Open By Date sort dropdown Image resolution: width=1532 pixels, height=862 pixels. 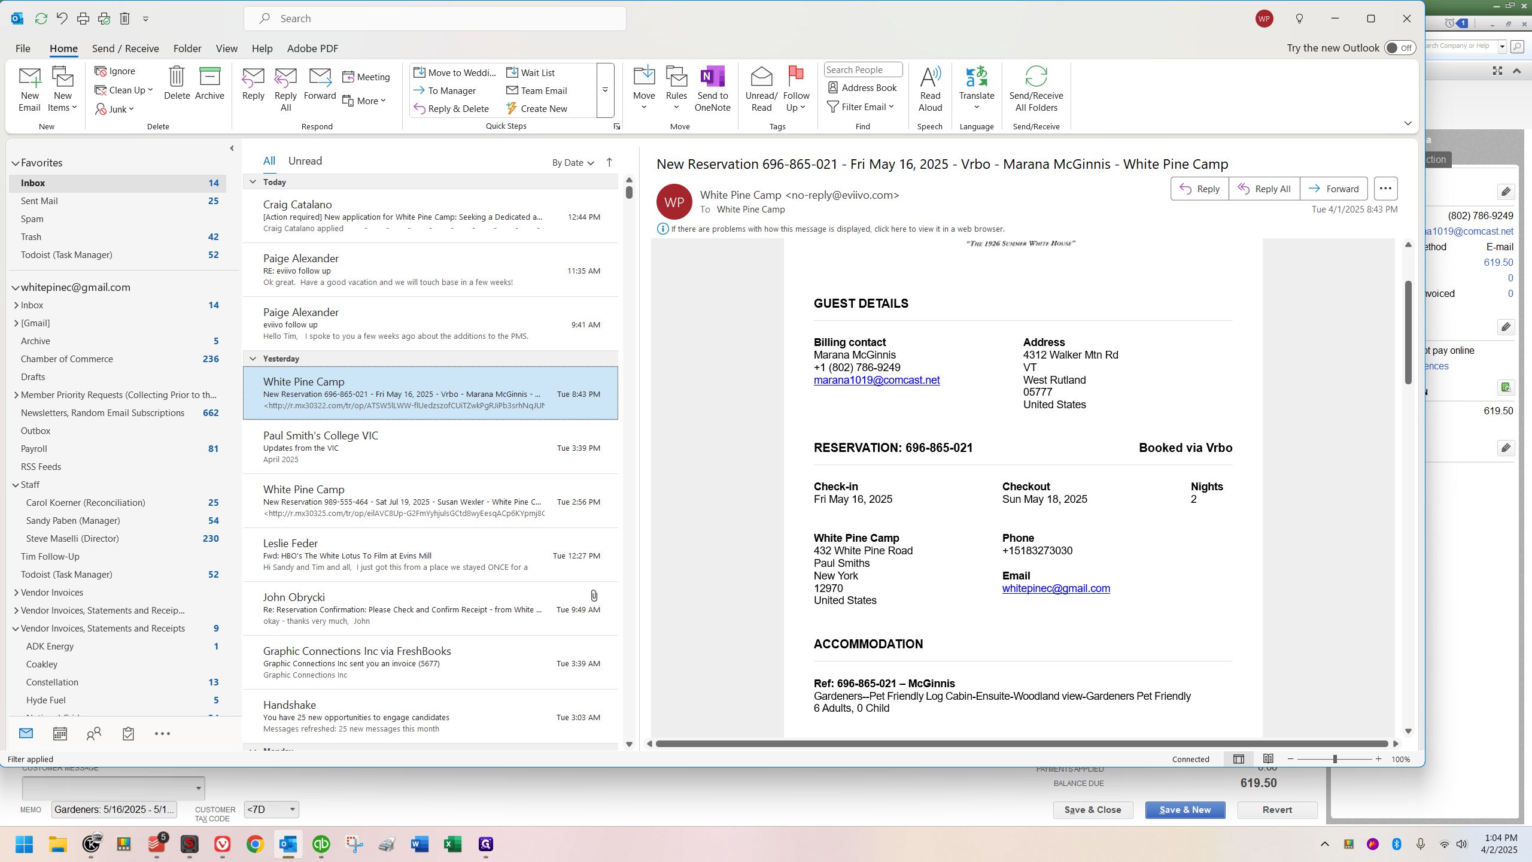click(573, 162)
